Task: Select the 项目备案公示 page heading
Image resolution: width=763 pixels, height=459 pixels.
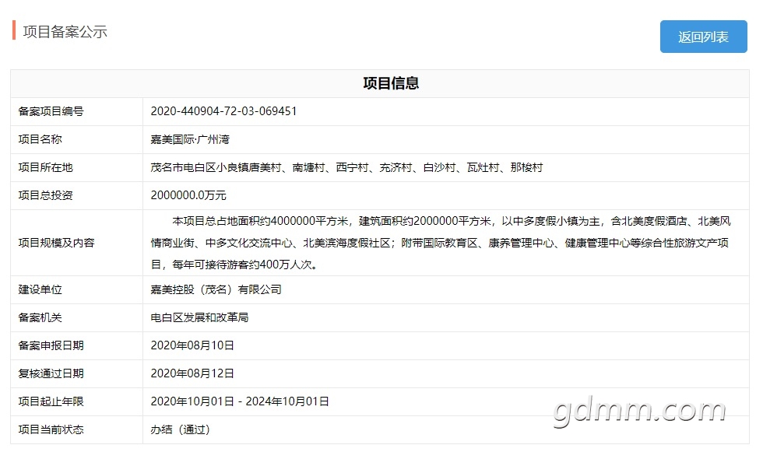Action: 65,32
